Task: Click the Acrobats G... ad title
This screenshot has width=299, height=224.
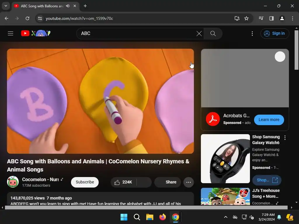Action: [236, 116]
